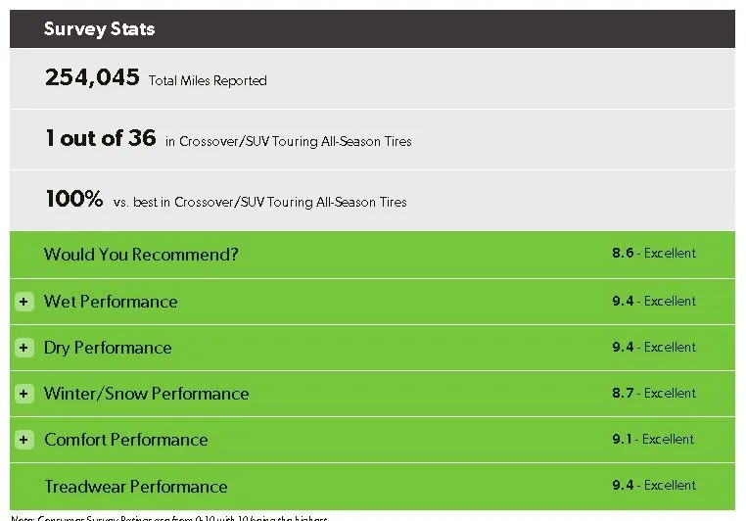Expand Winter/Snow Performance plus icon
746x521 pixels.
pos(23,394)
